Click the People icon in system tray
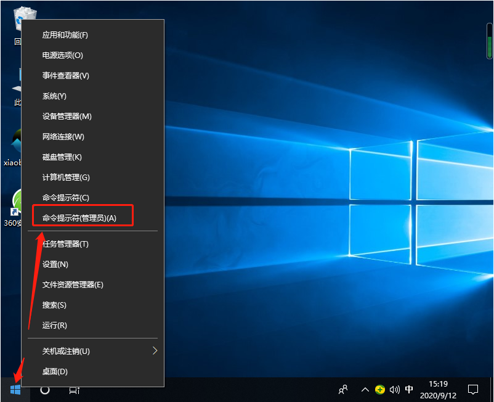Image resolution: width=494 pixels, height=402 pixels. pos(343,390)
